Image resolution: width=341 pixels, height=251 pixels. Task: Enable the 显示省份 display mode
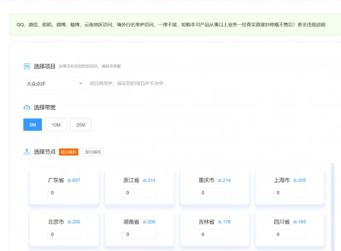click(x=69, y=152)
